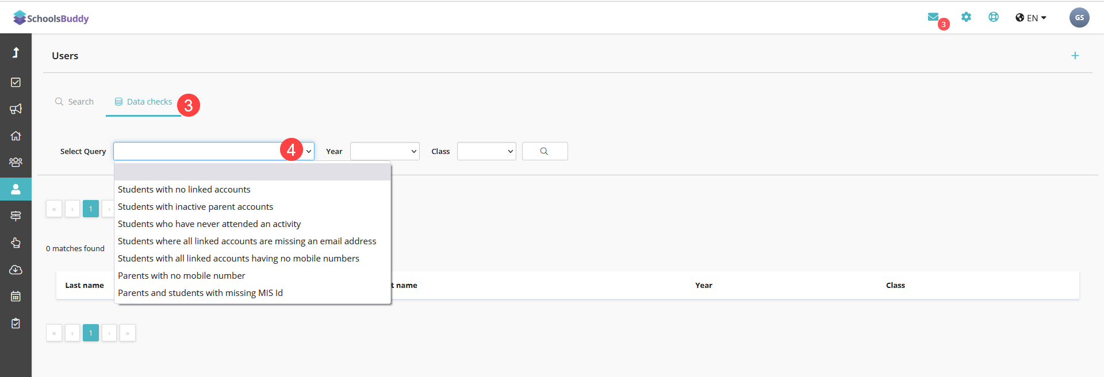Open the EN language dropdown

click(x=1031, y=18)
